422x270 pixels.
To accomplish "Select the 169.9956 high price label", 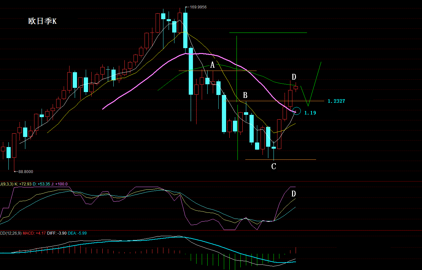I will pos(198,7).
